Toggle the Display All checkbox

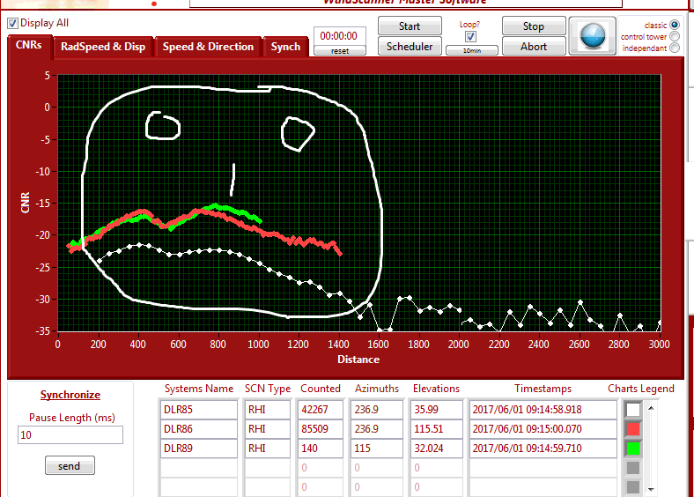point(12,23)
